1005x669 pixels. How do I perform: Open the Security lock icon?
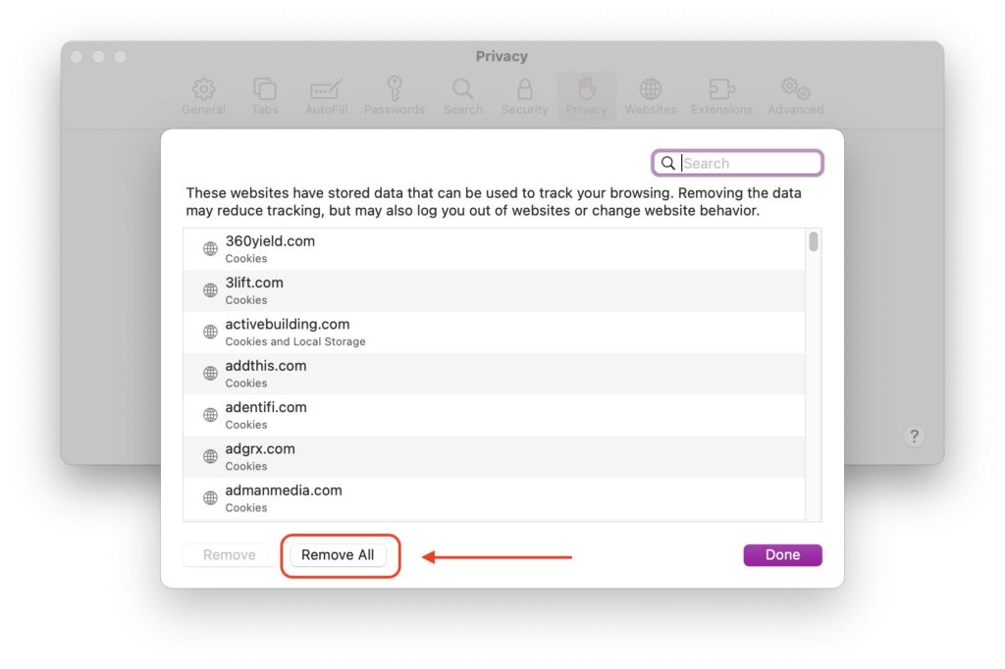pyautogui.click(x=525, y=89)
